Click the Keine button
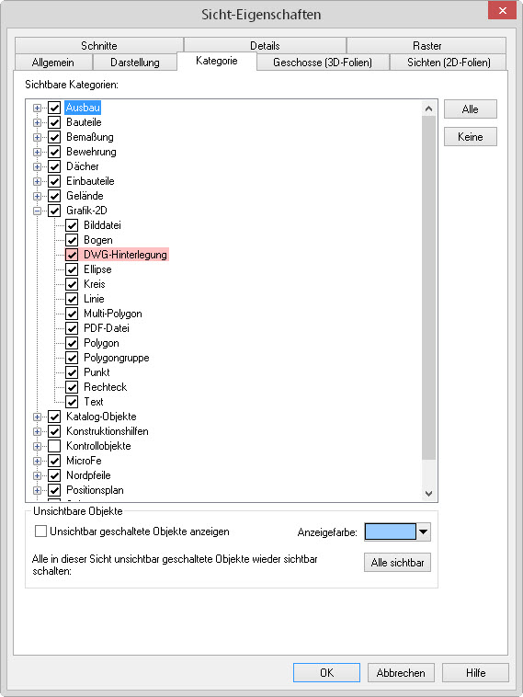The height and width of the screenshot is (697, 523). point(470,137)
